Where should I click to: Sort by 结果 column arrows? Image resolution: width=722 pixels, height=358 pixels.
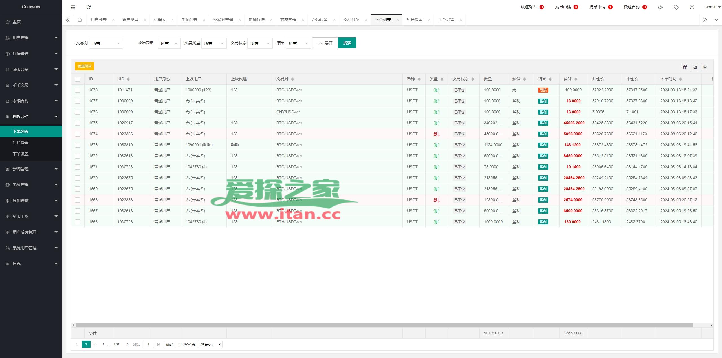[550, 79]
